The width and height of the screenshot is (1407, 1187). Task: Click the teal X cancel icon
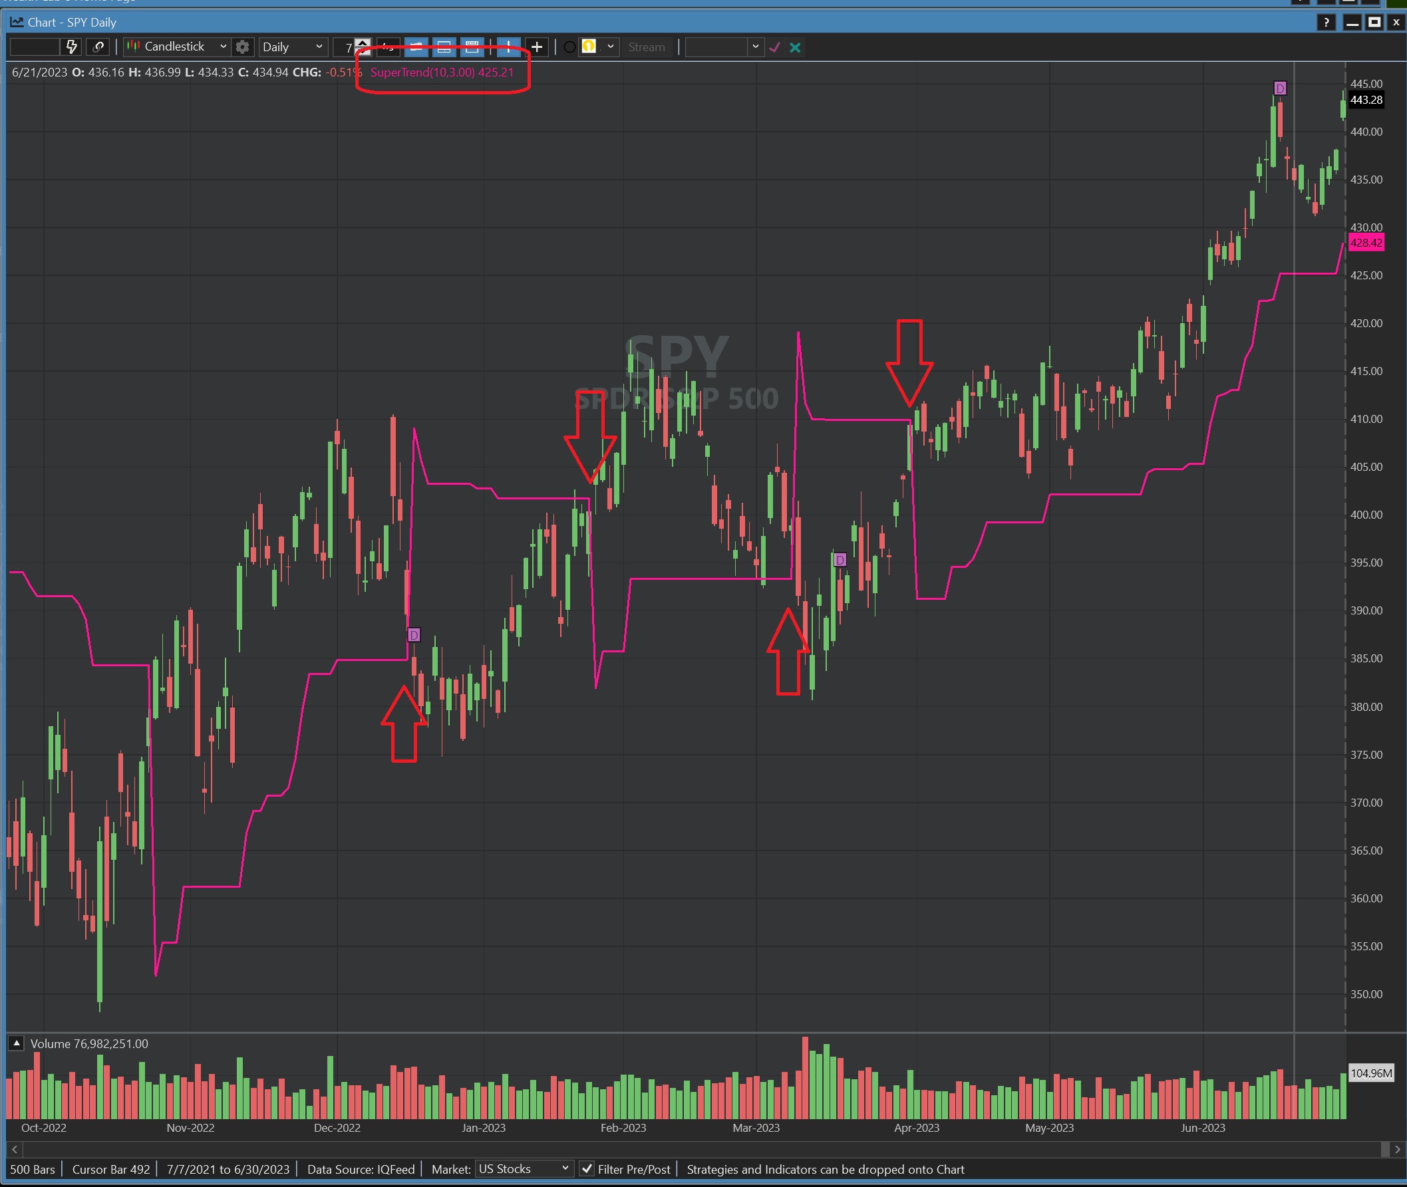click(795, 47)
